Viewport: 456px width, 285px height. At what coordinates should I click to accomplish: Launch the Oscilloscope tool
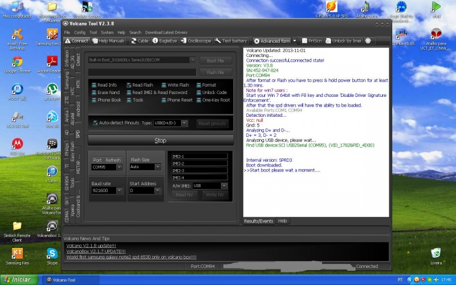click(x=196, y=41)
